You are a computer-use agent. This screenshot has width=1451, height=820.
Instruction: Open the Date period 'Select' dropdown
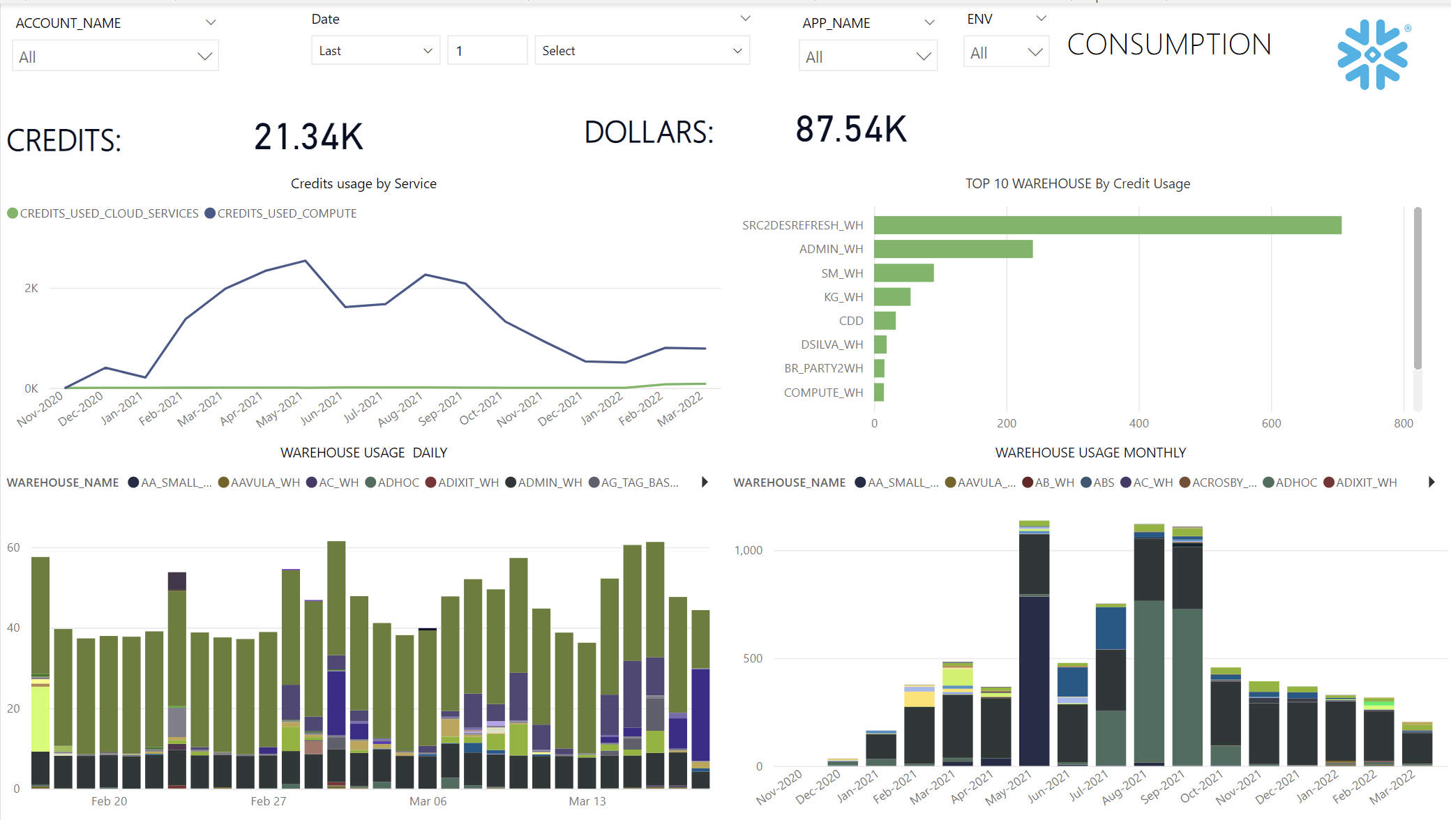click(x=641, y=51)
